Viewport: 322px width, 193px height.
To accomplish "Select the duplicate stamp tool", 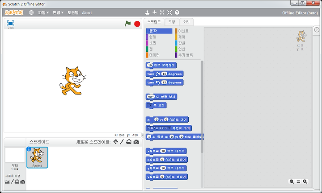I will [x=147, y=12].
